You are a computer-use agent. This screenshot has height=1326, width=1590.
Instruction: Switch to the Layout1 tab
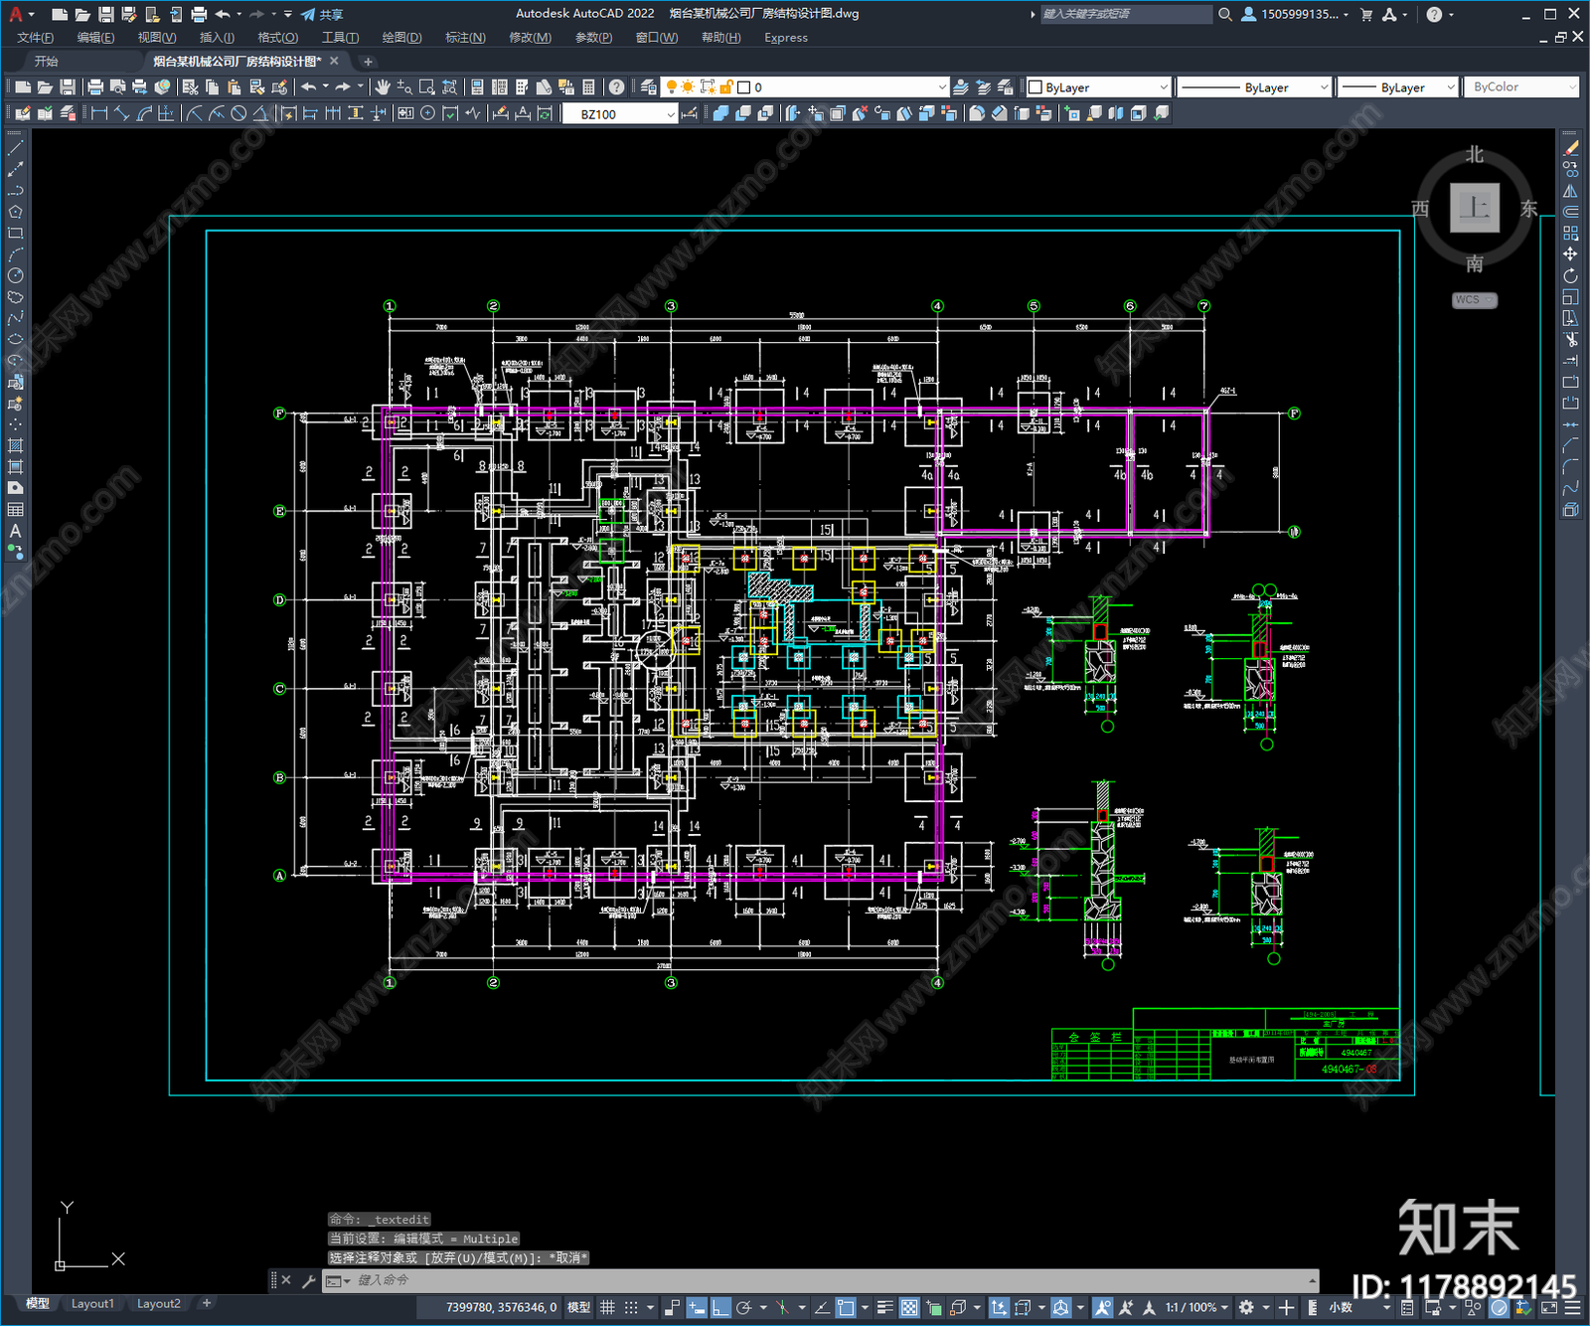click(x=92, y=1303)
